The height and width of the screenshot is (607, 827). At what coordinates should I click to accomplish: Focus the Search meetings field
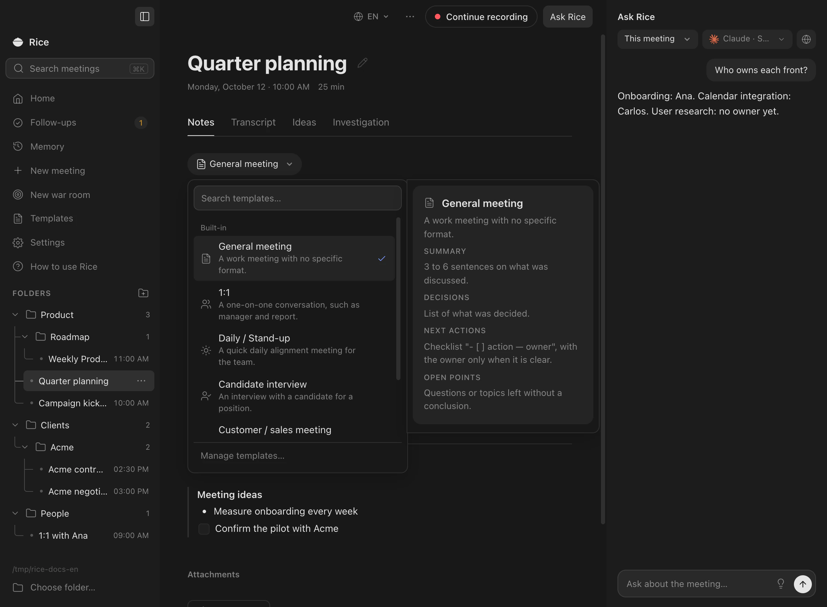pyautogui.click(x=80, y=68)
